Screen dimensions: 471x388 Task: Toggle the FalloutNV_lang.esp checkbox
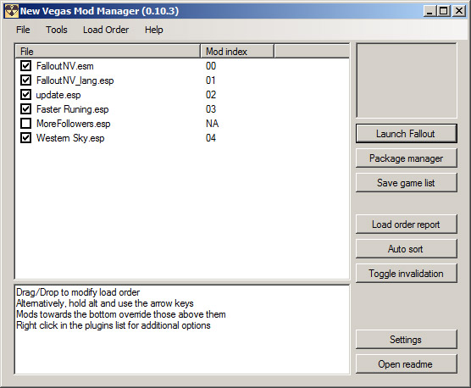pyautogui.click(x=25, y=80)
